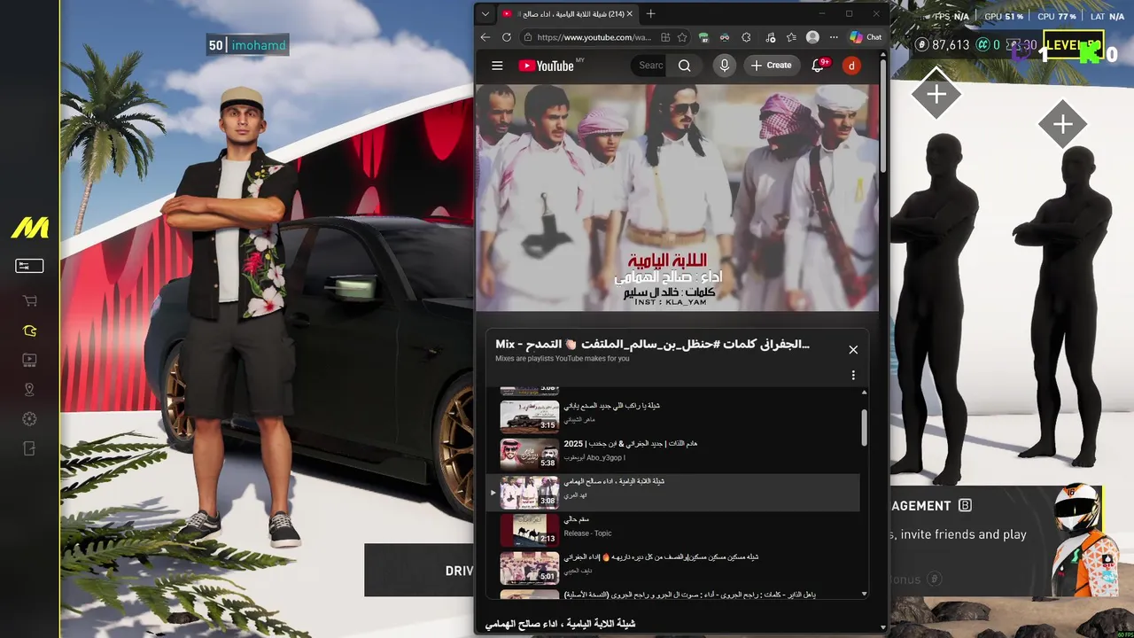
Task: Open the shop cart icon in the game sidebar
Action: coord(29,301)
